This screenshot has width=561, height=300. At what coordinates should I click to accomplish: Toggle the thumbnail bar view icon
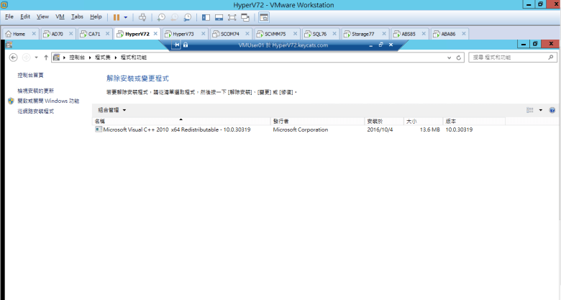point(219,17)
